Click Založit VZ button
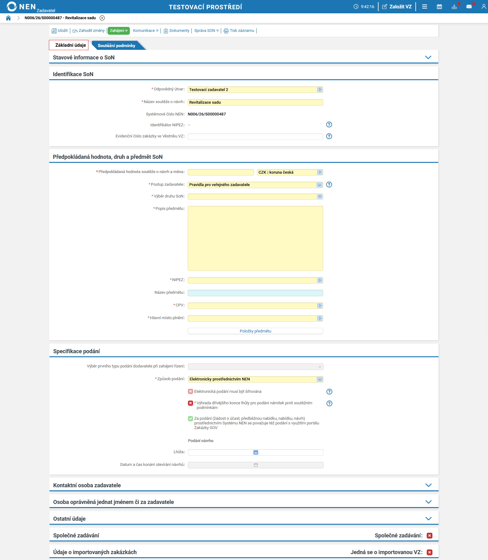 397,7
